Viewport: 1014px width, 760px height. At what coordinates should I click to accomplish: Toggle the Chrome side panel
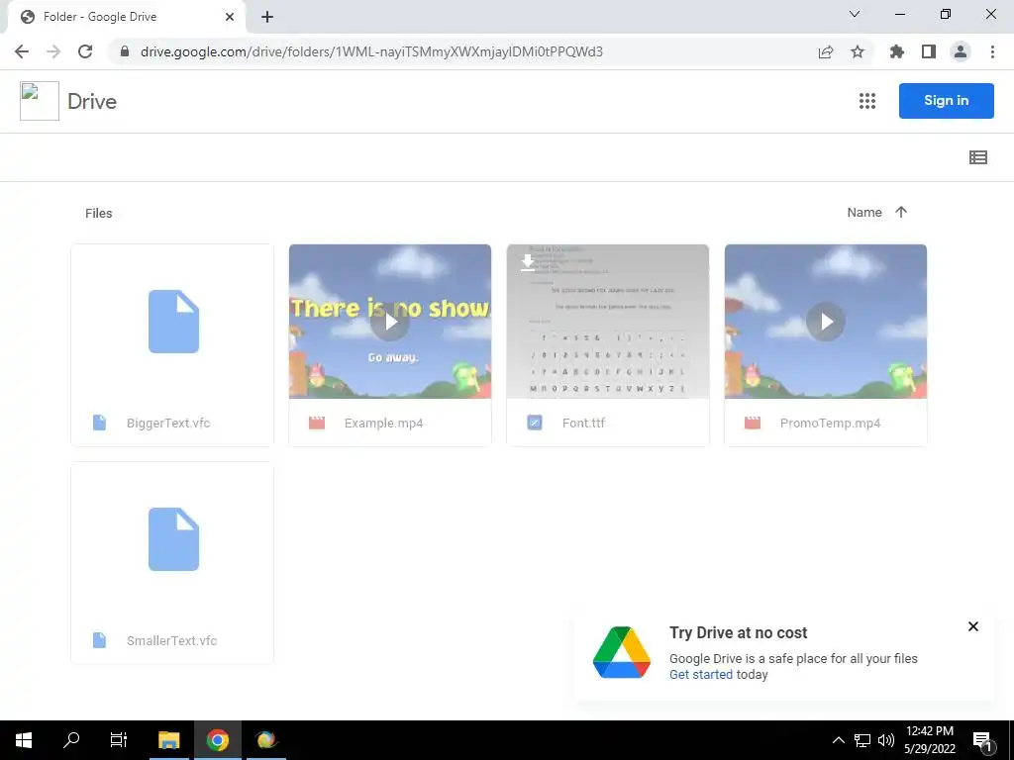pos(929,51)
